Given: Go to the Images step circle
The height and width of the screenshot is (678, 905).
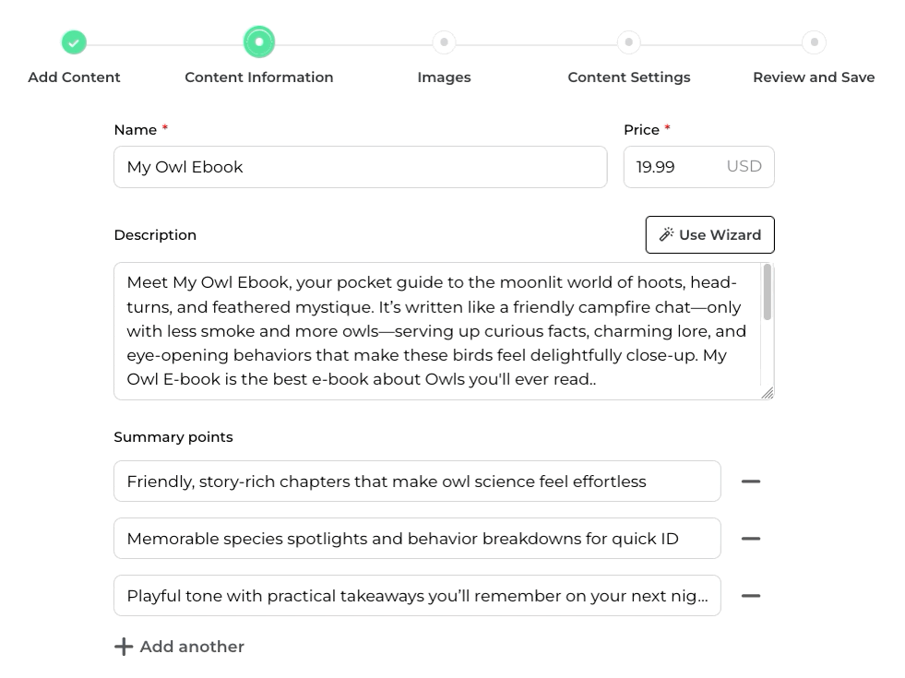Looking at the screenshot, I should (x=444, y=42).
